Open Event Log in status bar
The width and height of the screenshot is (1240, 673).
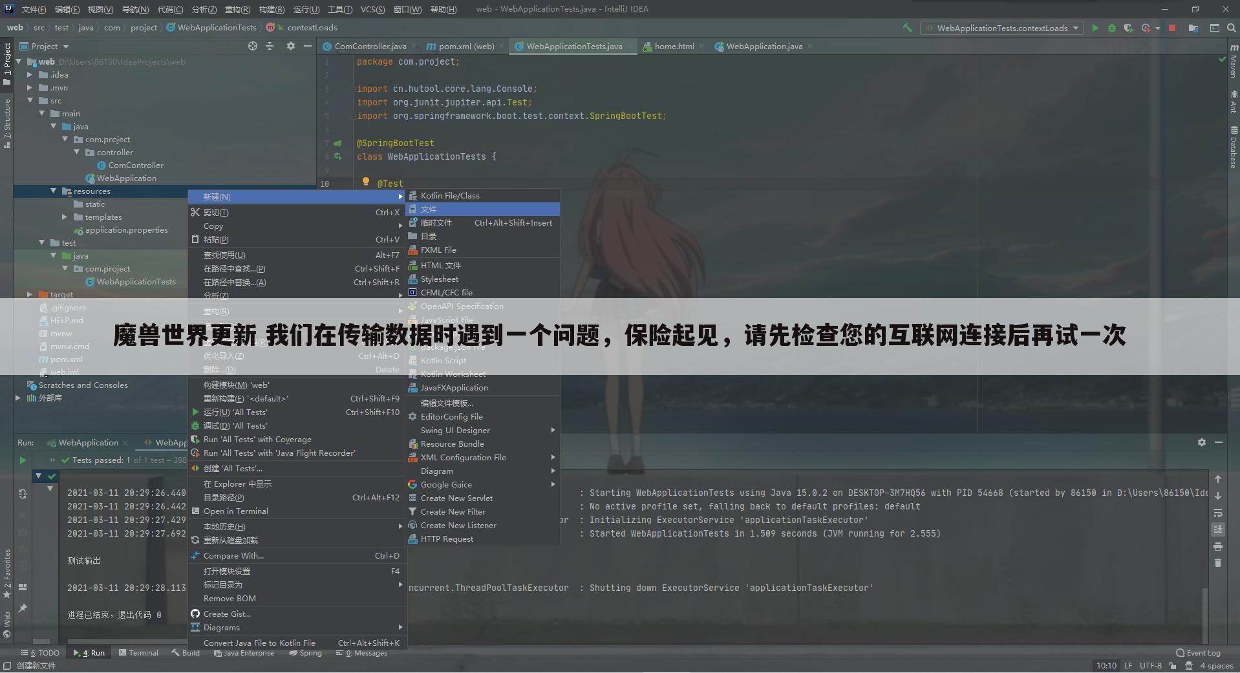click(x=1198, y=653)
